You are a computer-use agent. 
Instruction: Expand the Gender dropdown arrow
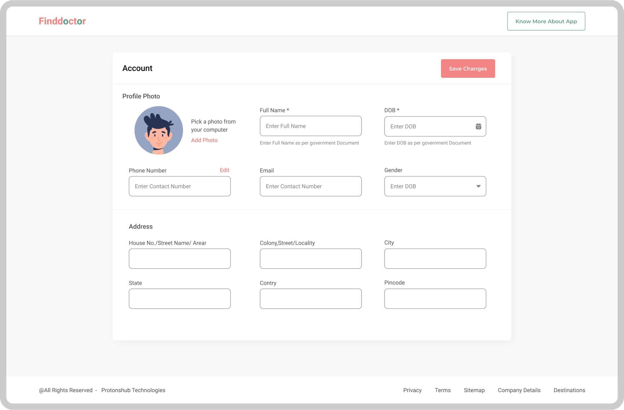coord(478,186)
